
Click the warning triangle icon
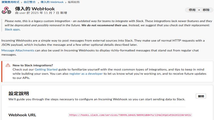[x=8, y=65]
